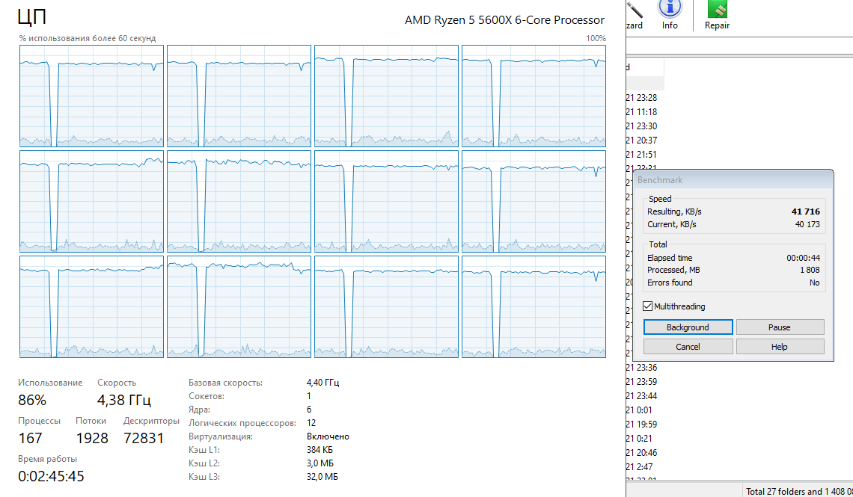Viewport: 853px width, 497px height.
Task: Click the Processed, MB value 1 808
Action: [810, 270]
